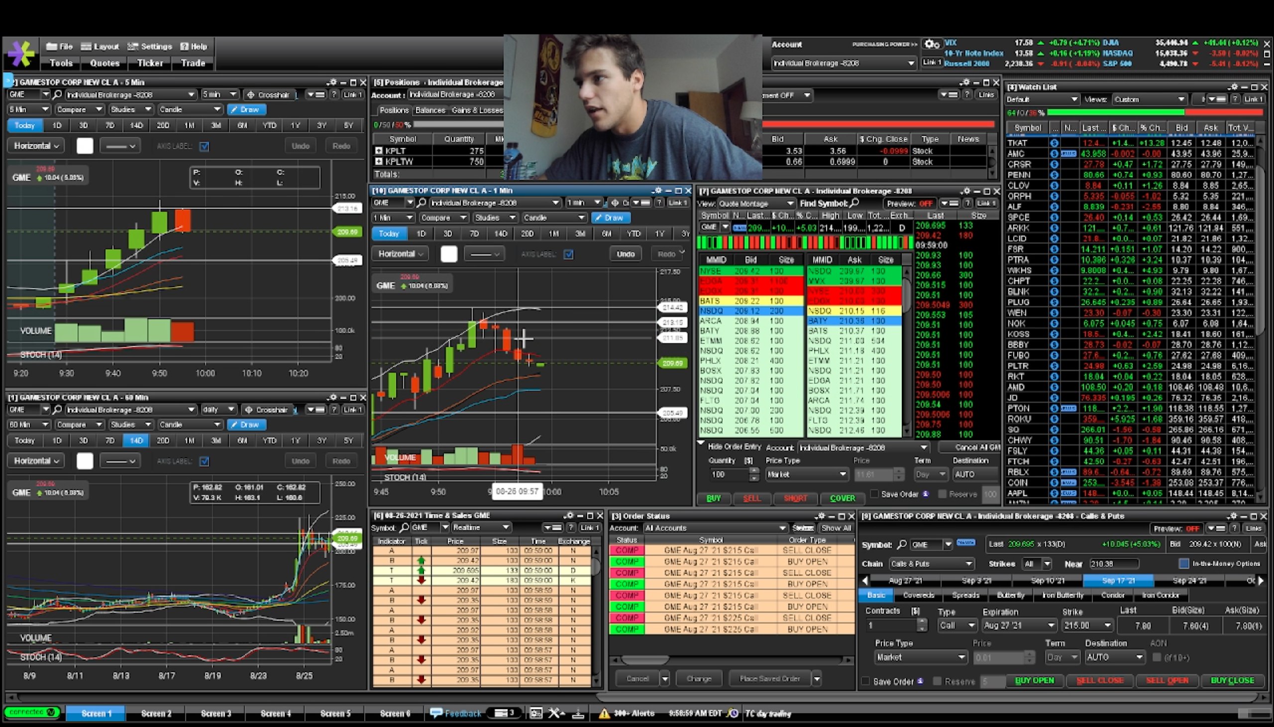Select the Spreads strategy tab

tap(965, 595)
